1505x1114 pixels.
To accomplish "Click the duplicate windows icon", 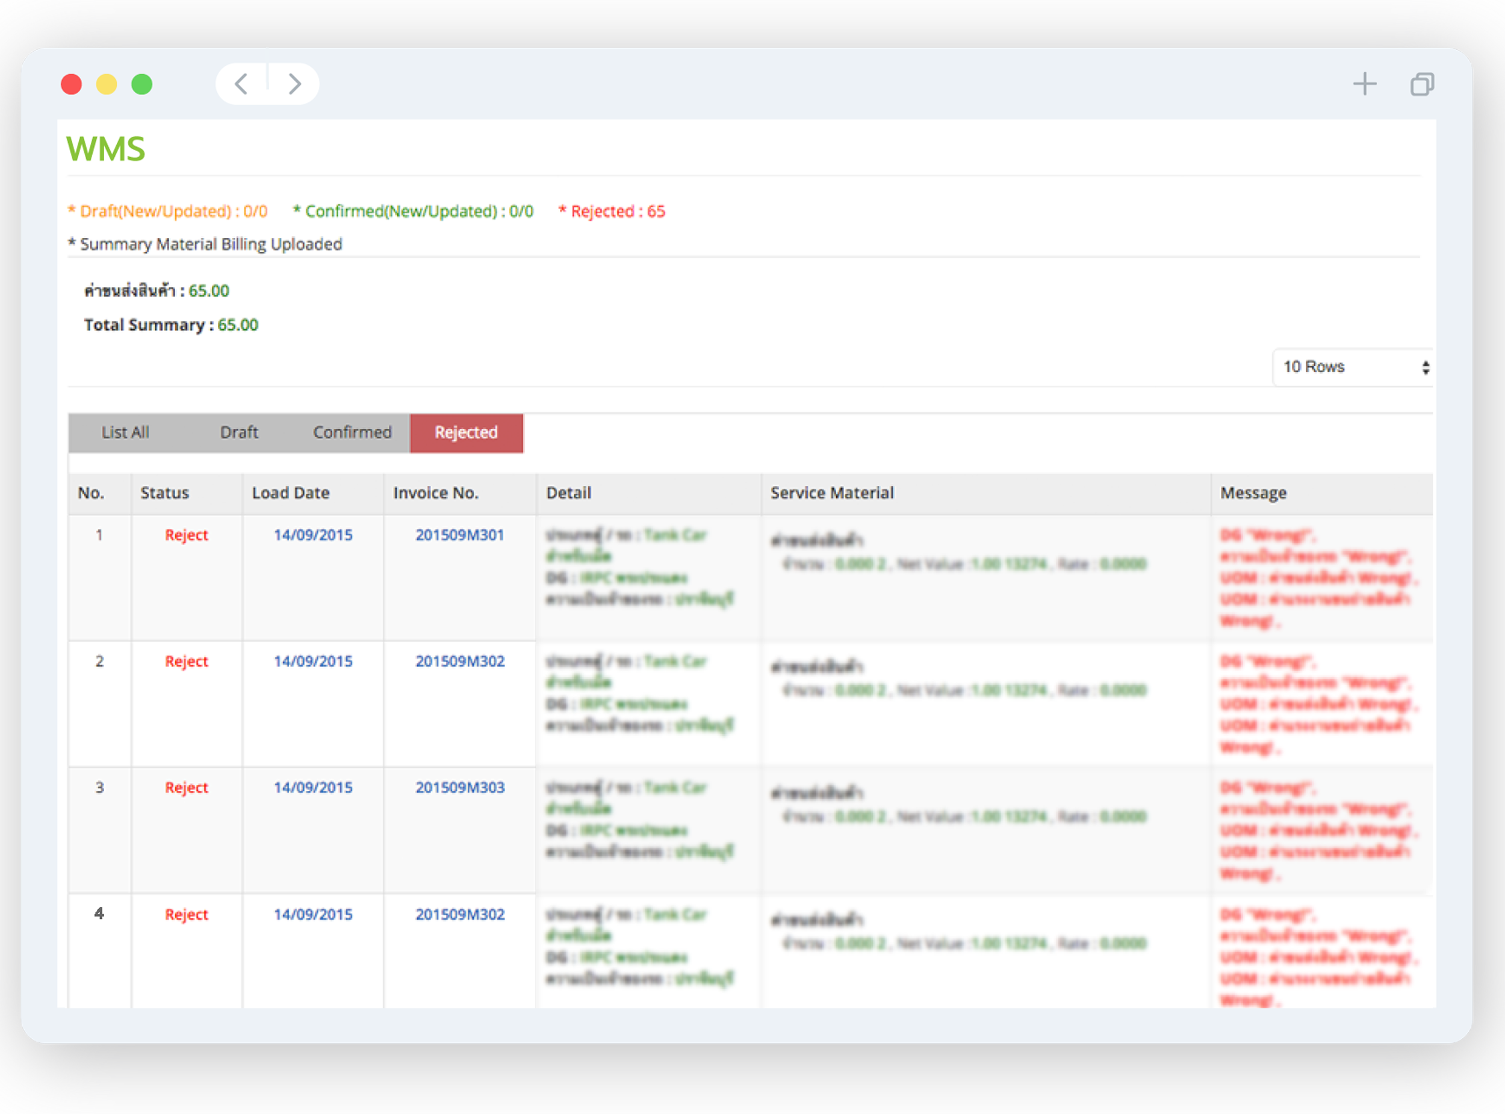I will [1421, 84].
